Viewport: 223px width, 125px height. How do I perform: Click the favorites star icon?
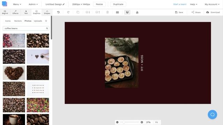pos(46,21)
